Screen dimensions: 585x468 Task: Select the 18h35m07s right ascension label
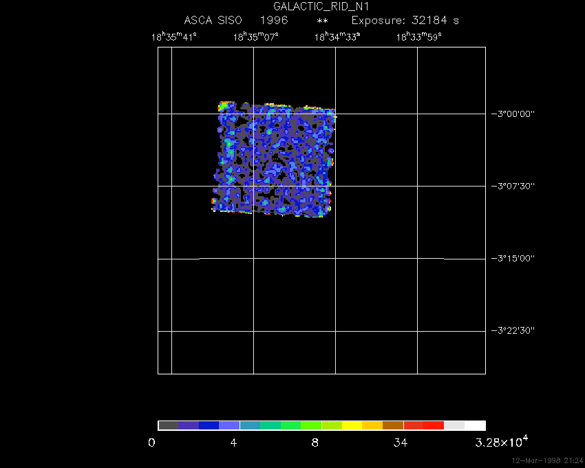pos(255,36)
